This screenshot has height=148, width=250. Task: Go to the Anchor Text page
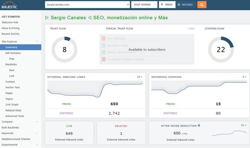(x=13, y=87)
